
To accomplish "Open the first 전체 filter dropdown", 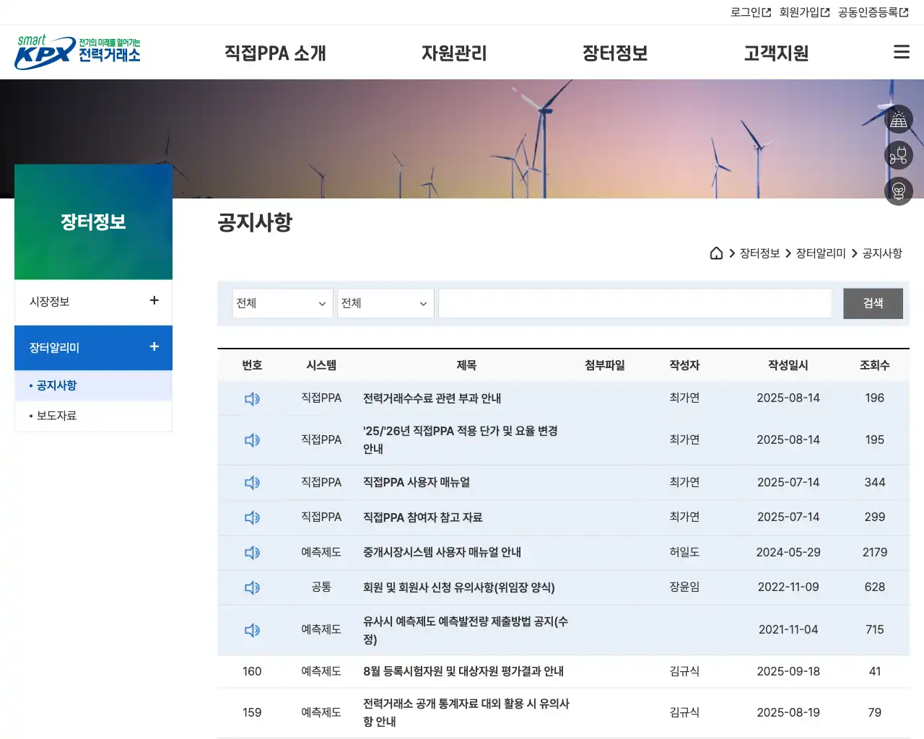I will pos(282,303).
